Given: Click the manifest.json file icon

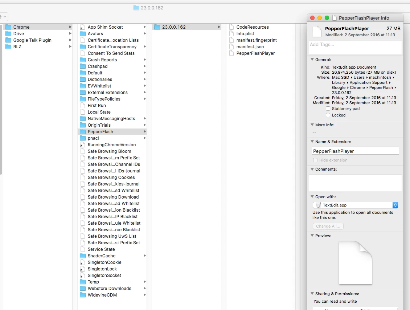Looking at the screenshot, I should tap(231, 46).
